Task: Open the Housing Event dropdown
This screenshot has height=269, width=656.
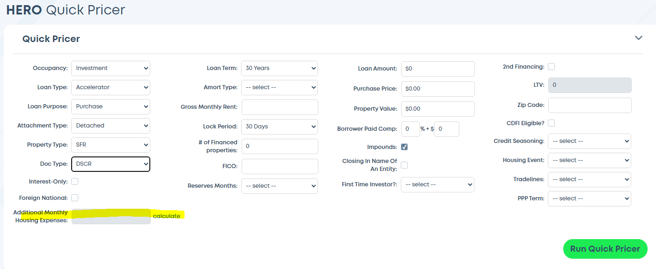Action: 590,160
